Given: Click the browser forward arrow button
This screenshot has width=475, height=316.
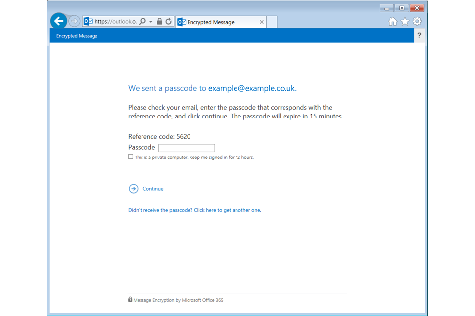Looking at the screenshot, I should click(74, 21).
